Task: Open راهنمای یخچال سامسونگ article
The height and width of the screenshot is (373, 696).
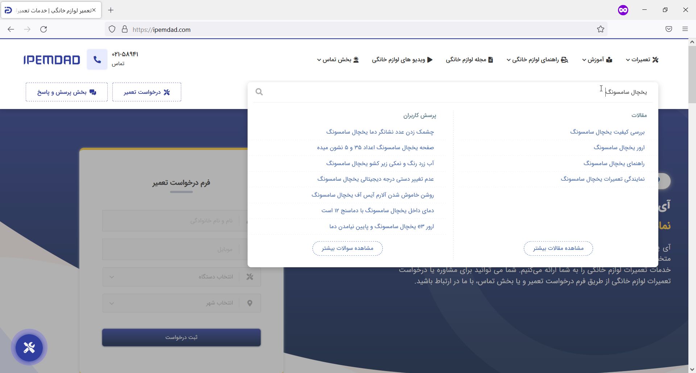Action: pos(614,163)
